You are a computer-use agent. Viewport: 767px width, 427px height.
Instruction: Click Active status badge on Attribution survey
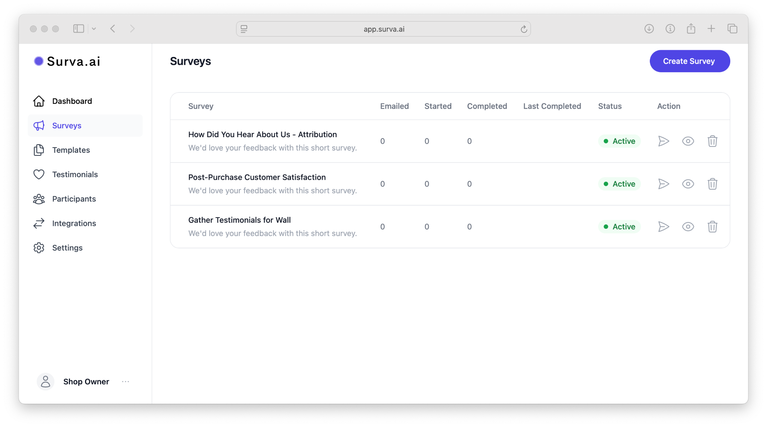coord(619,141)
